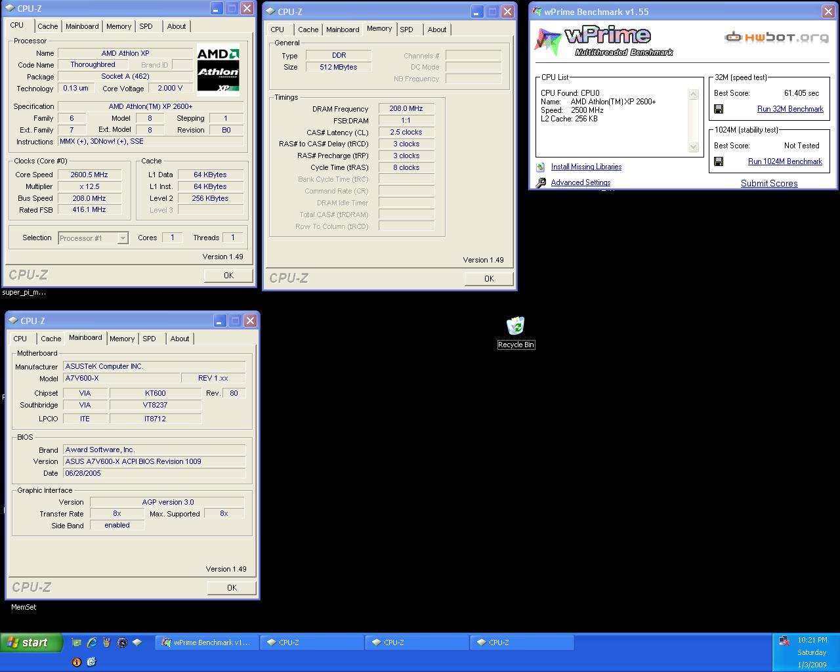Click the taskbar clock showing 10:21 PM
This screenshot has height=672, width=840.
812,640
